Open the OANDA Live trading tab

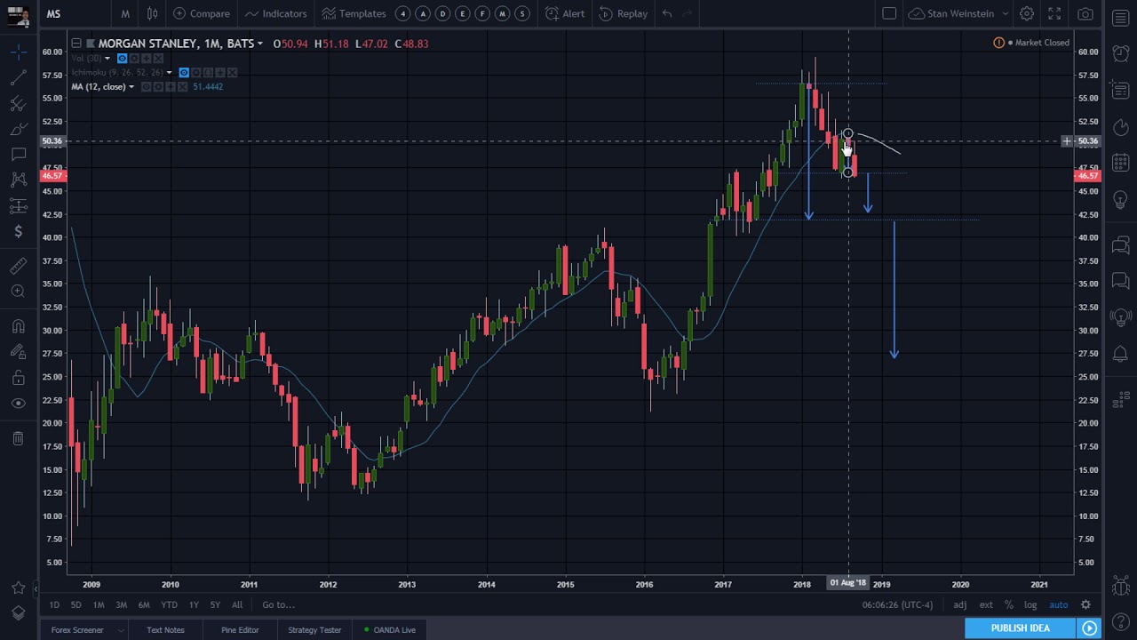[x=390, y=630]
